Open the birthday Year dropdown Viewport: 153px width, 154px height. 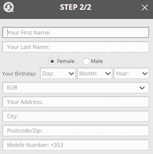[131, 73]
